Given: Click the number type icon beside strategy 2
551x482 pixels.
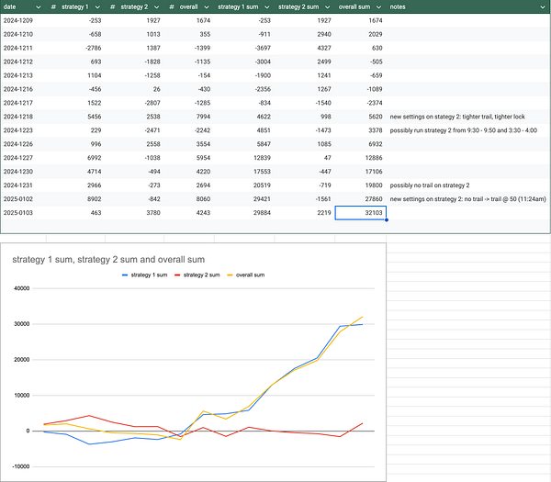Looking at the screenshot, I should (112, 7).
